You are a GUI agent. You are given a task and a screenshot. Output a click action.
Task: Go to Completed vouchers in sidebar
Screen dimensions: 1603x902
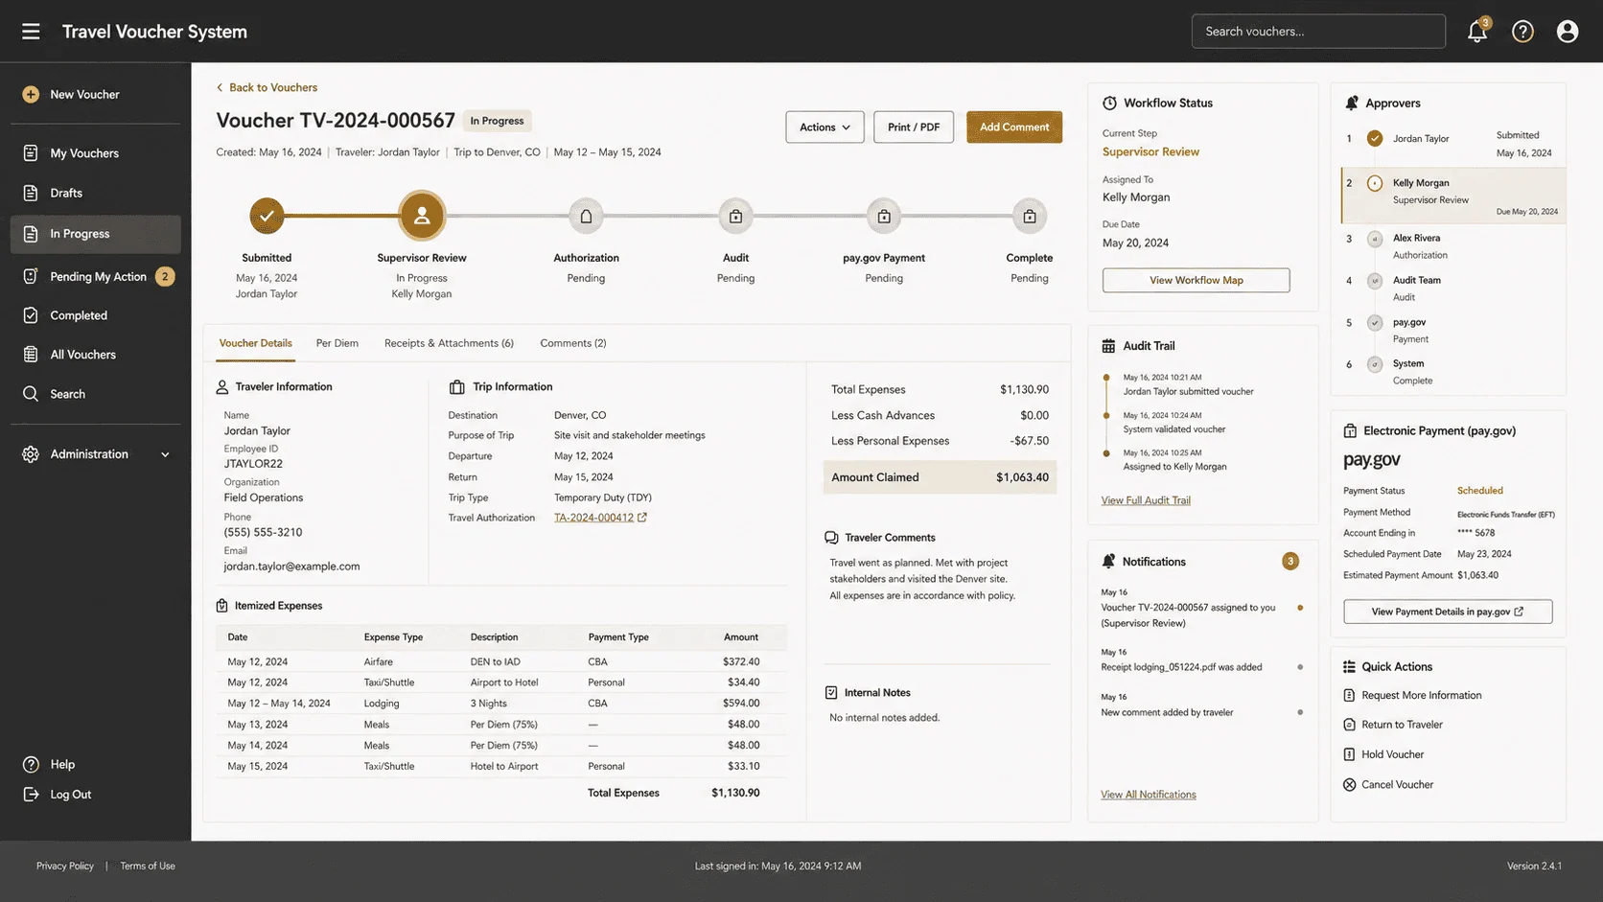tap(96, 315)
